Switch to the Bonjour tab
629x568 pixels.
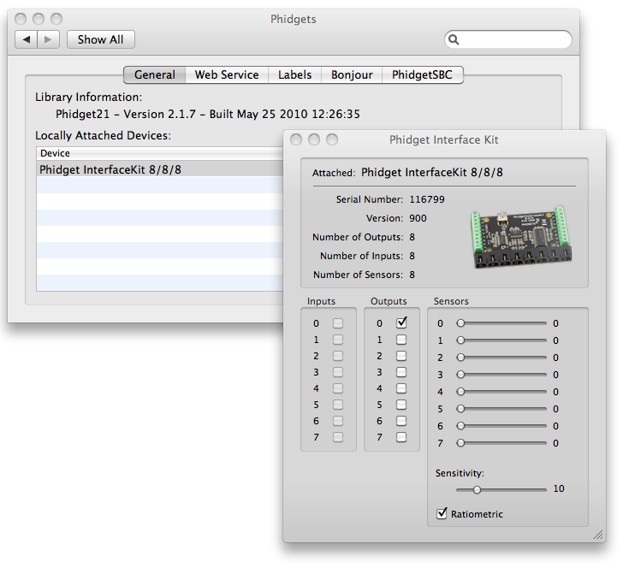tap(352, 75)
